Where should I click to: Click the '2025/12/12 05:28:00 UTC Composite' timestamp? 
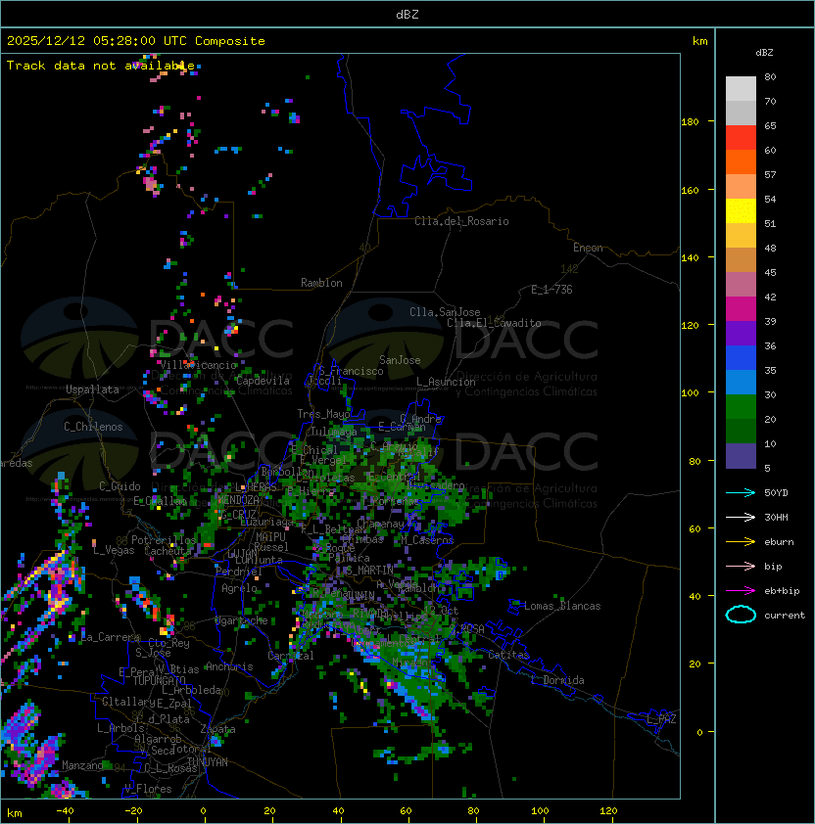pyautogui.click(x=136, y=41)
